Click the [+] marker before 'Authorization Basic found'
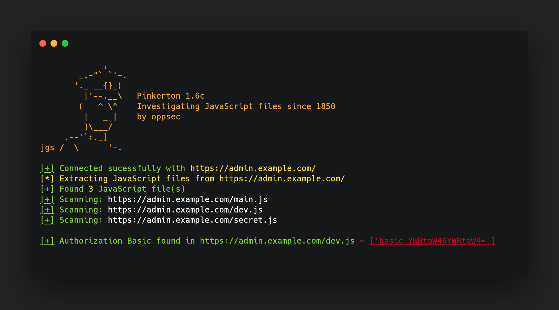 [47, 241]
